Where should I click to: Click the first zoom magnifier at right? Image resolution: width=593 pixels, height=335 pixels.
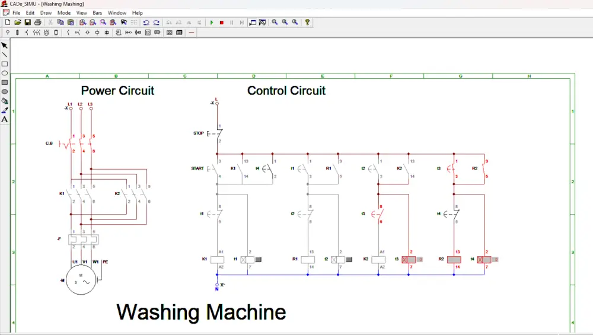[x=275, y=23]
